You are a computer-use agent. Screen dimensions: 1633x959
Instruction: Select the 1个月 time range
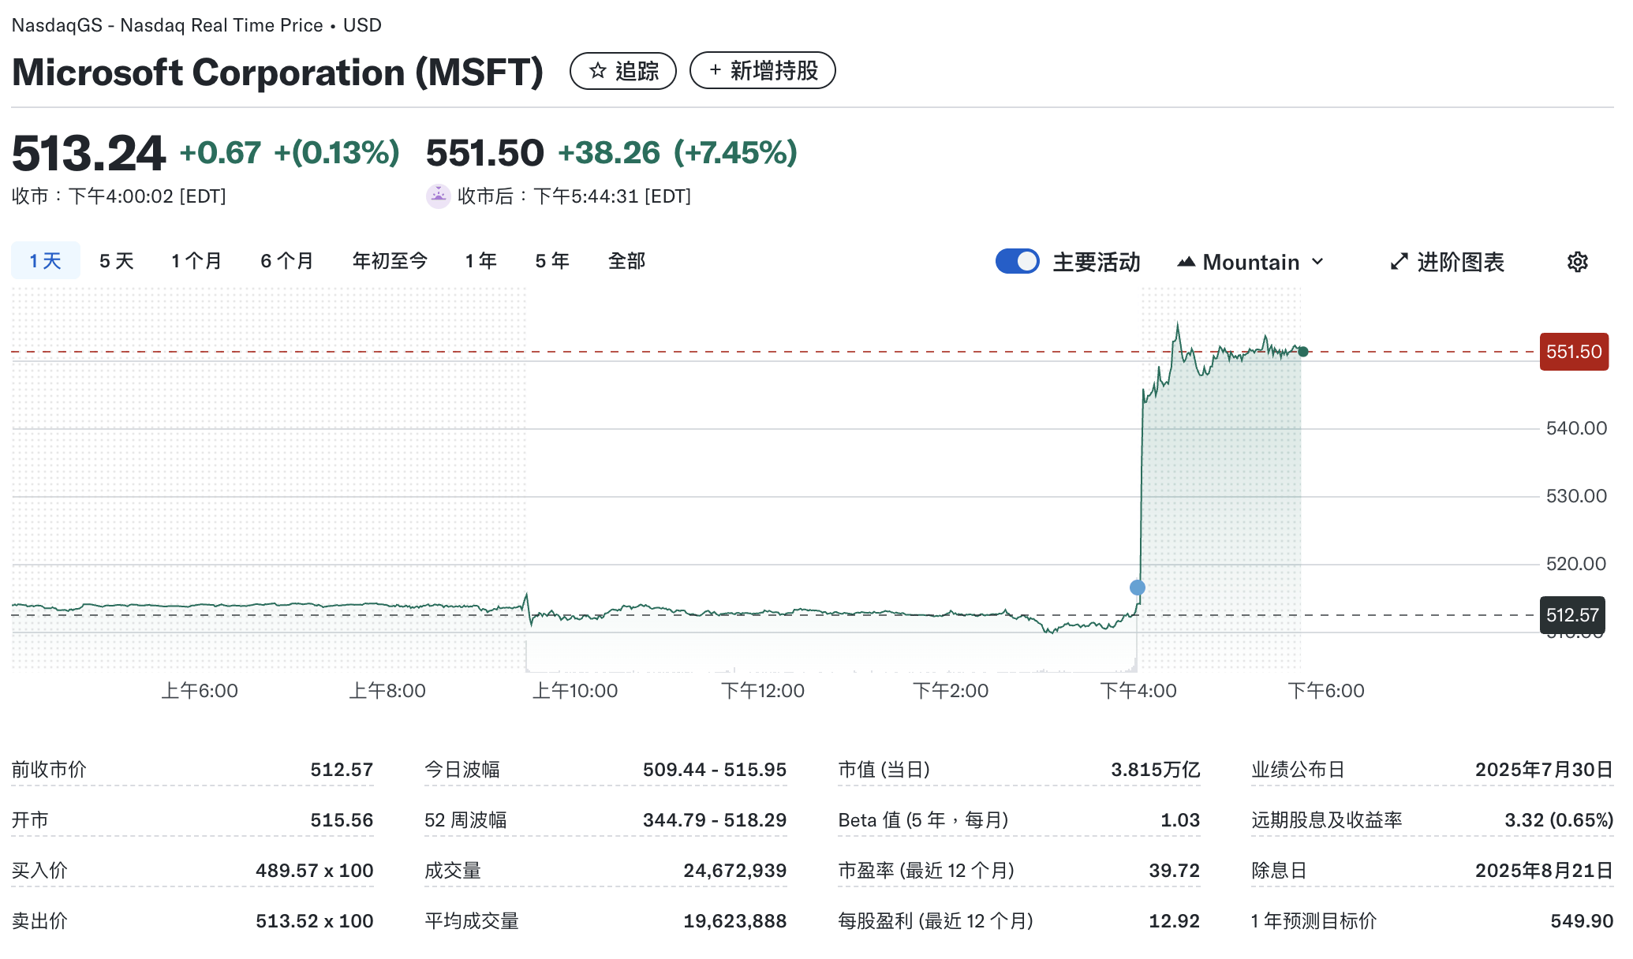195,260
